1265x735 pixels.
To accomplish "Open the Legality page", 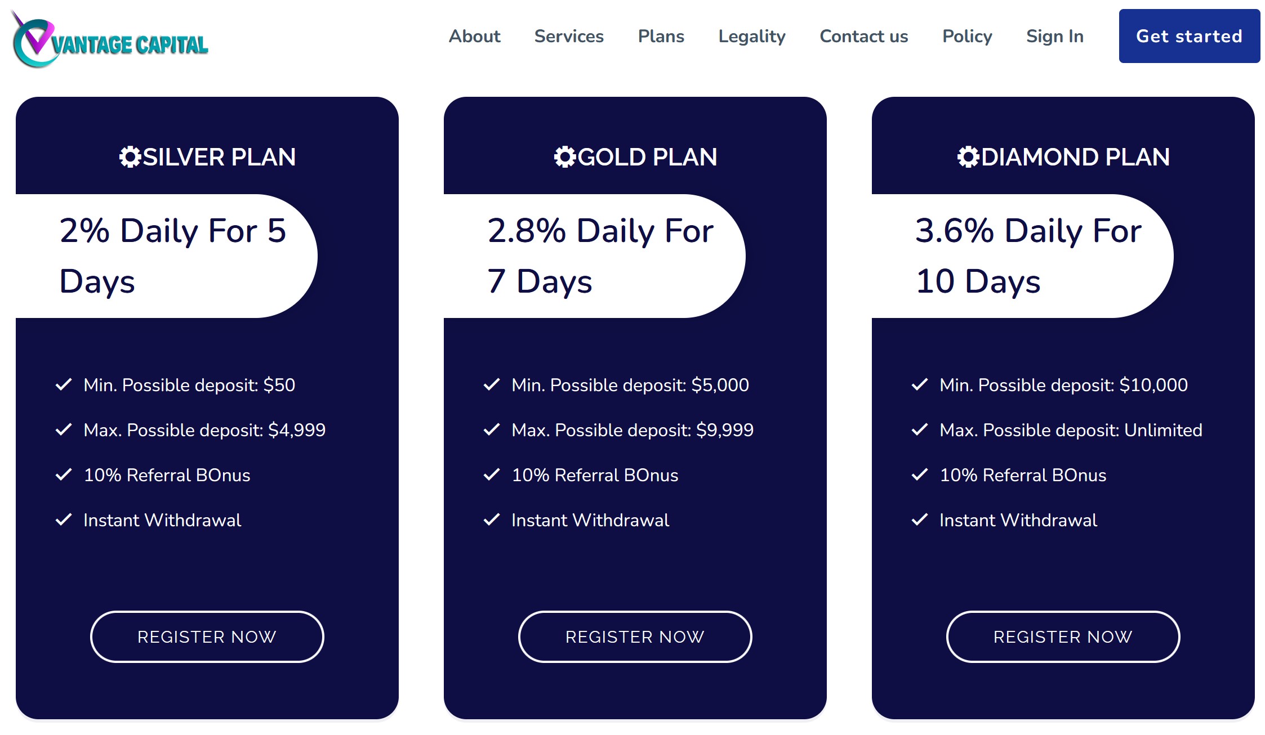I will [x=752, y=37].
